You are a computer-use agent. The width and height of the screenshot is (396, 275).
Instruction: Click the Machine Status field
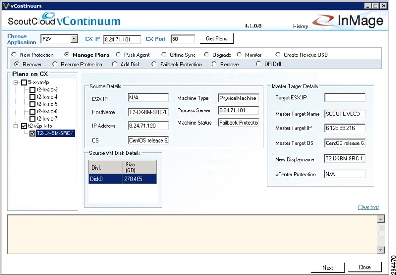[239, 123]
